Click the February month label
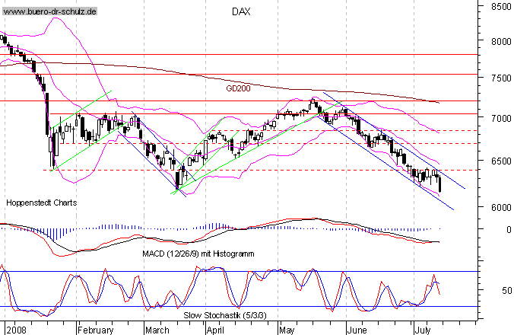The image size is (514, 335). point(95,330)
